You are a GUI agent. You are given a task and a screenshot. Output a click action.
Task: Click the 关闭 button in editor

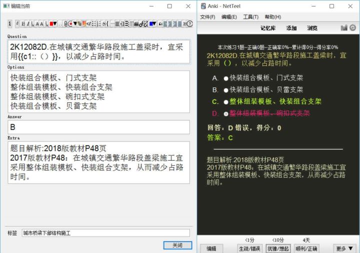coord(177,245)
